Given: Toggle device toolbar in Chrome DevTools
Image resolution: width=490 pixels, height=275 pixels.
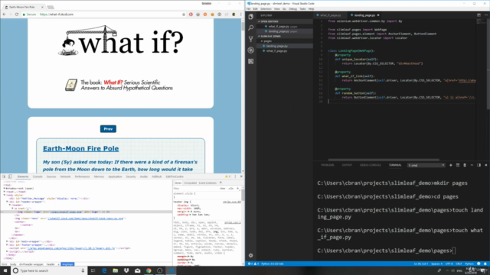Looking at the screenshot, I should pyautogui.click(x=10, y=176).
